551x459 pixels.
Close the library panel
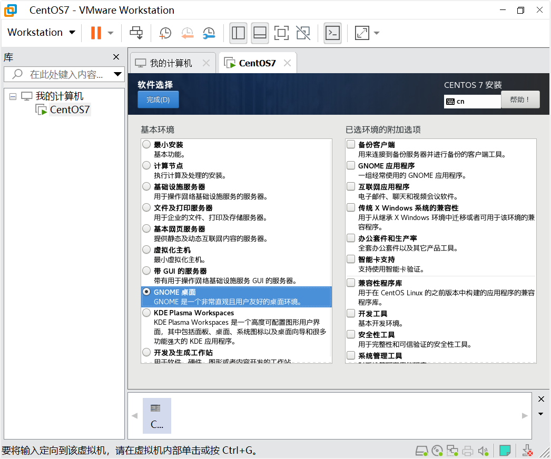pyautogui.click(x=116, y=57)
